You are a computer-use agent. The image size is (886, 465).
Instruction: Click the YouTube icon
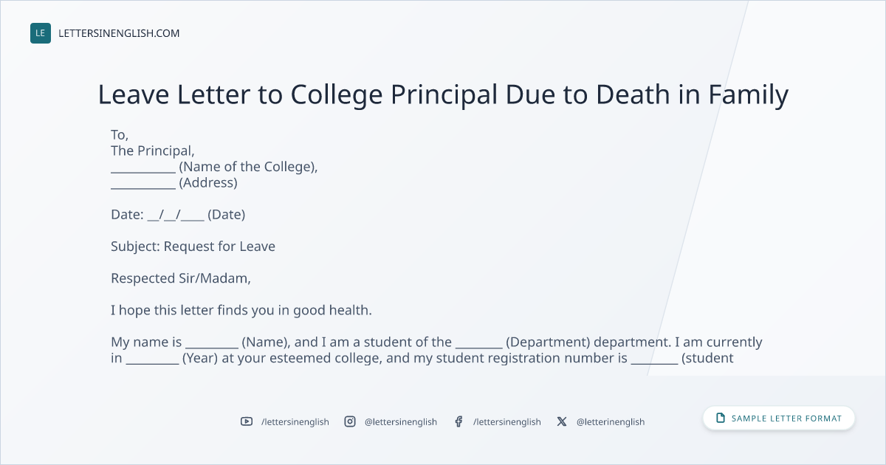[247, 421]
